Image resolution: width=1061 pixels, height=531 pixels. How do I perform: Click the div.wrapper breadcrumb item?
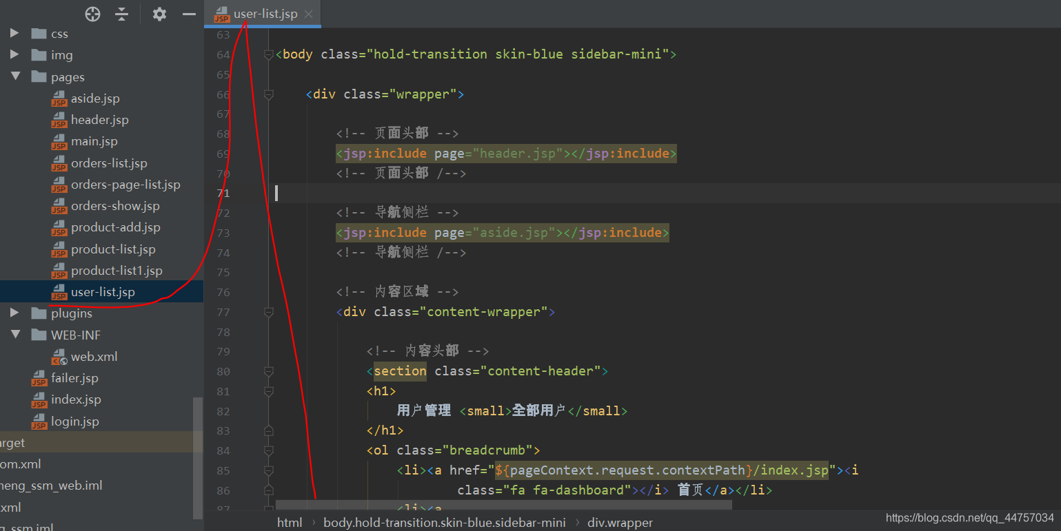click(x=620, y=523)
